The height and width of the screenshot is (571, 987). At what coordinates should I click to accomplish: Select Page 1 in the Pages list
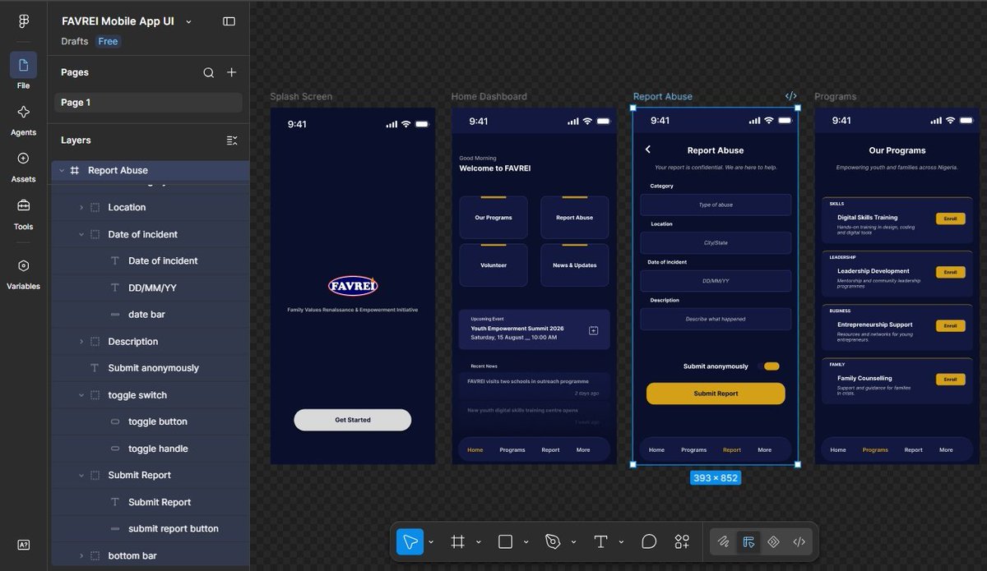pyautogui.click(x=148, y=103)
